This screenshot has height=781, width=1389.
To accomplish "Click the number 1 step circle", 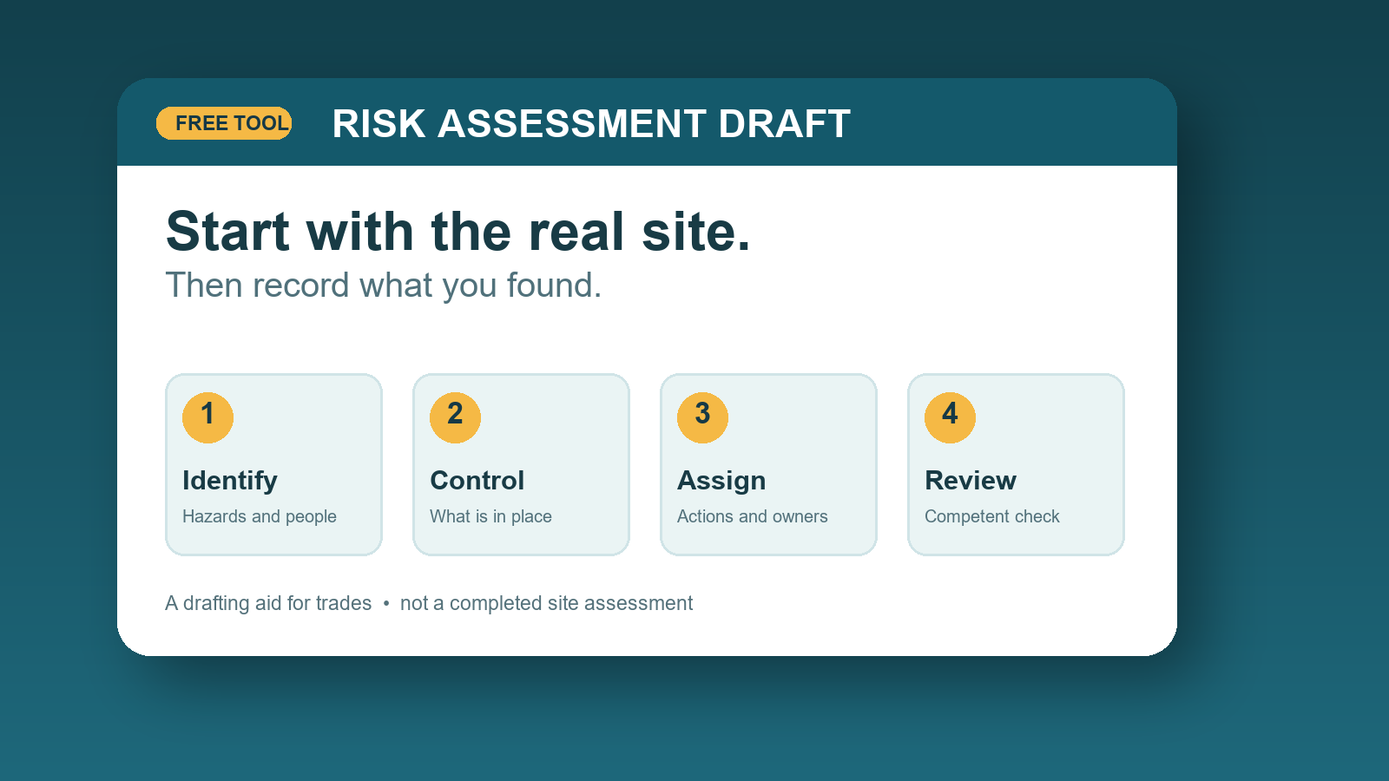I will (207, 417).
